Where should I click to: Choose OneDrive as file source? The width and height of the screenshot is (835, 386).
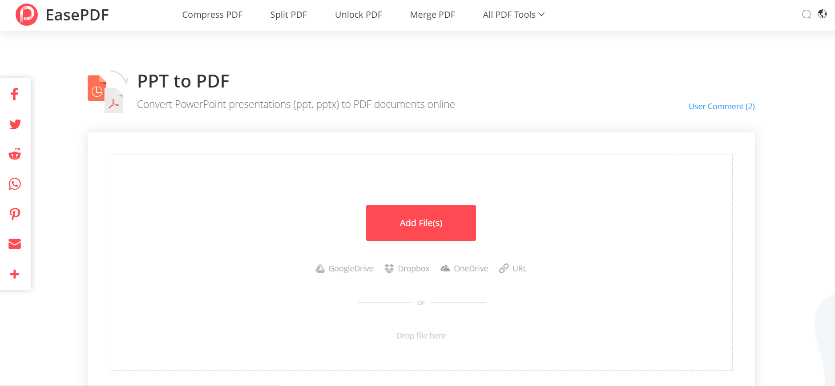(464, 268)
